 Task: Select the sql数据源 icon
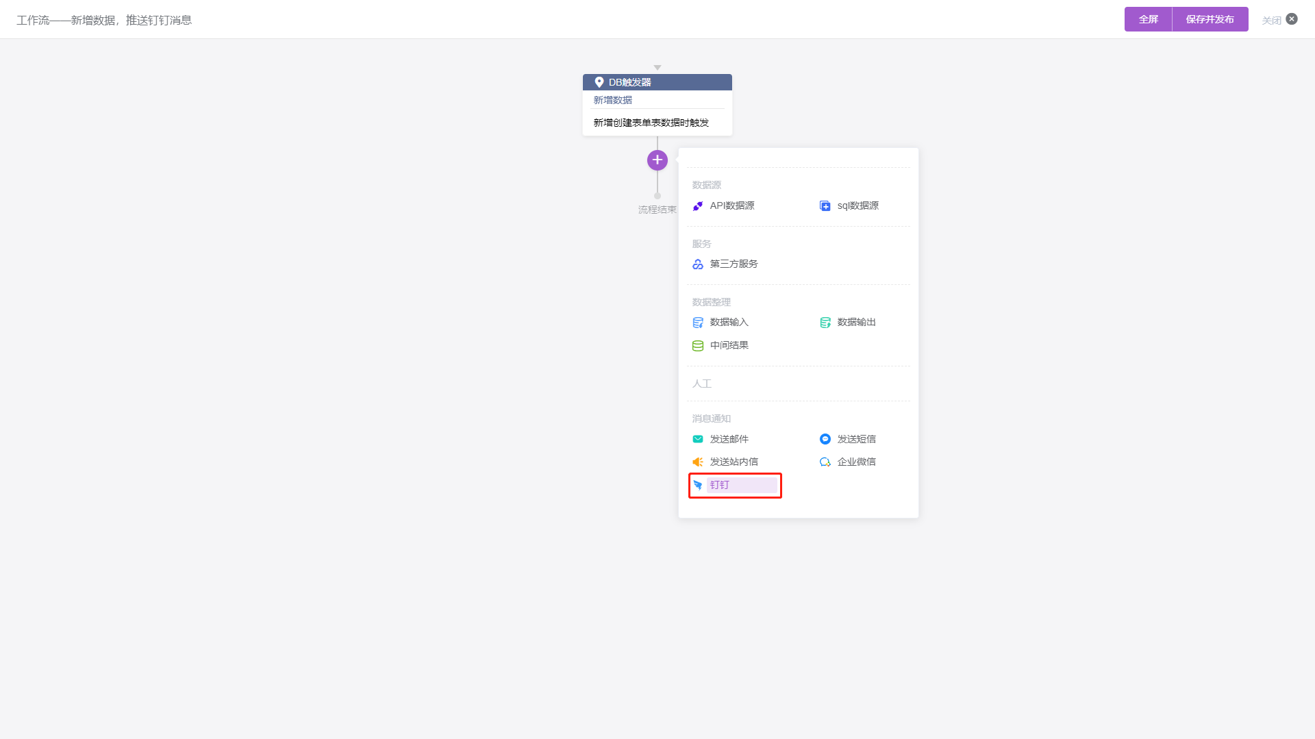pos(825,206)
